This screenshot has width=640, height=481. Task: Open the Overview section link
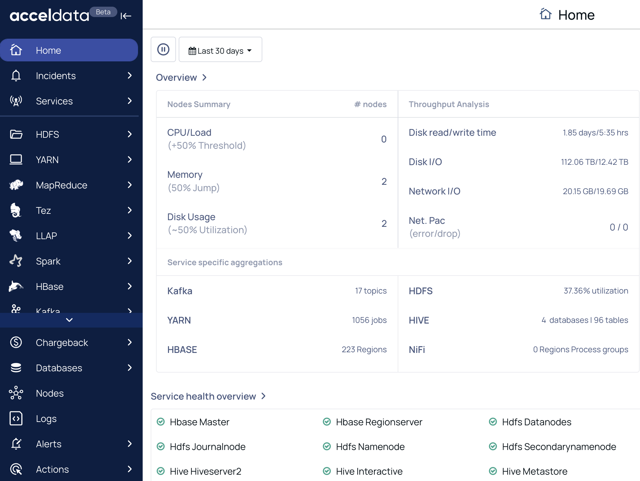coord(181,77)
